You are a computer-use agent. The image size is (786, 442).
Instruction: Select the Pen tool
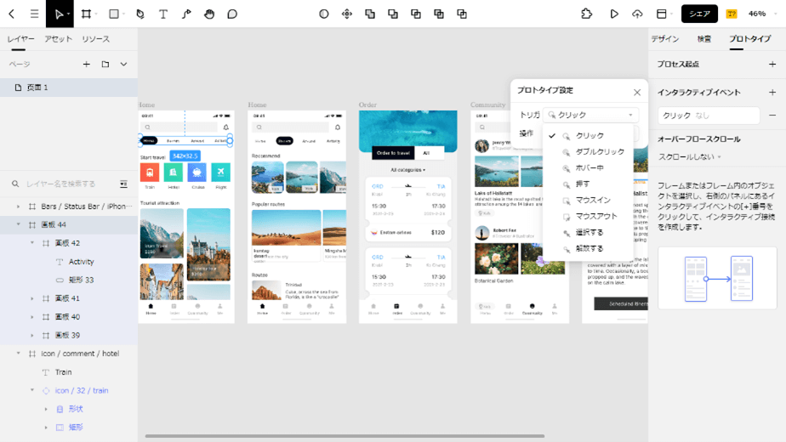[140, 14]
